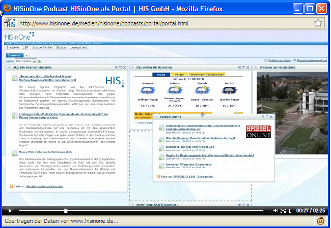Click news icon beside Freiburger Video-Podcasts headline
The height and width of the screenshot is (228, 331).
15,116
